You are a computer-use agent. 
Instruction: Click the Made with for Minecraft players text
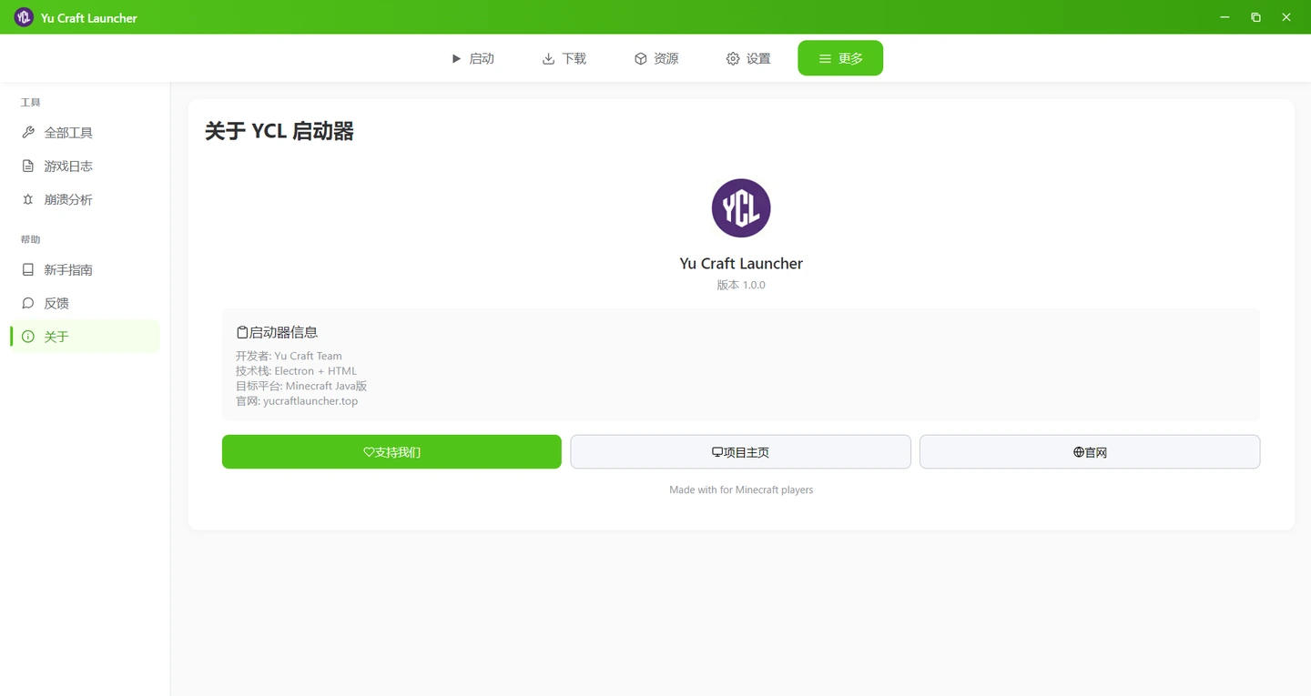[741, 490]
